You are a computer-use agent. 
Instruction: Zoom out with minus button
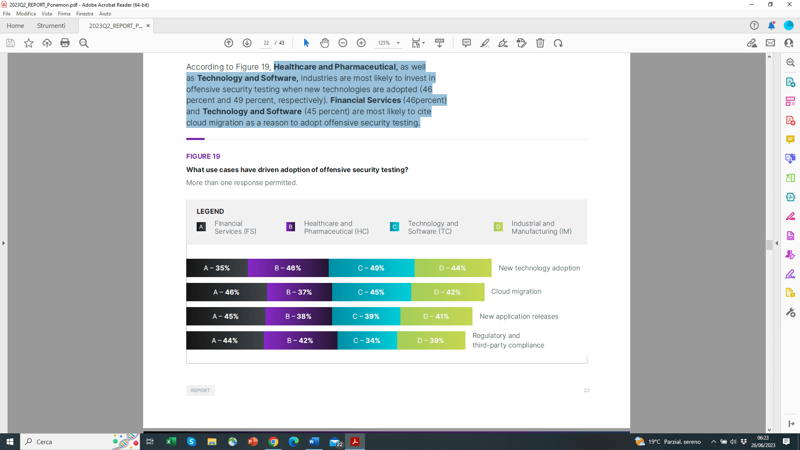[343, 43]
